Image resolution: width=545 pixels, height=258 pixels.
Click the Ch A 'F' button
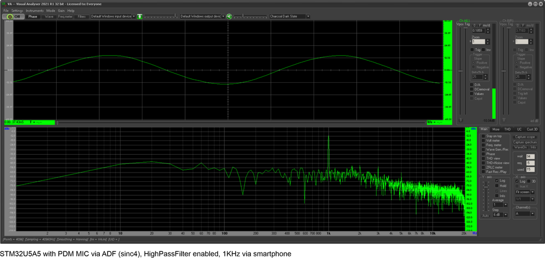(480, 26)
